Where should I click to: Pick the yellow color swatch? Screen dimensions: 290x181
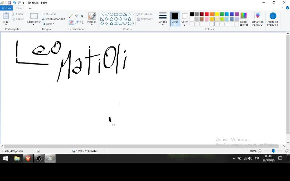coord(217,14)
